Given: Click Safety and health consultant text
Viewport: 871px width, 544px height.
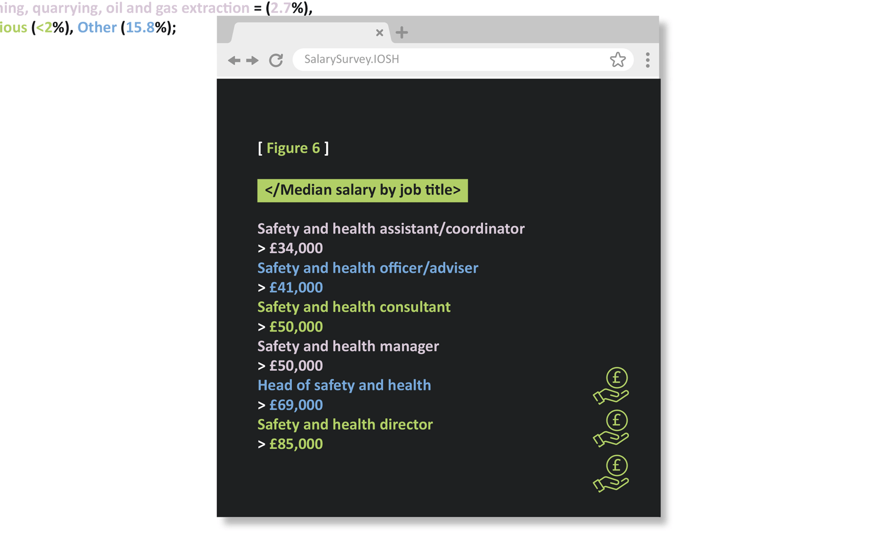Looking at the screenshot, I should (x=354, y=307).
